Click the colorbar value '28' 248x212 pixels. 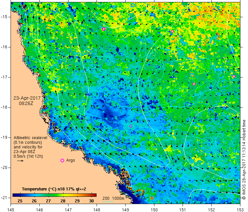coord(63,201)
